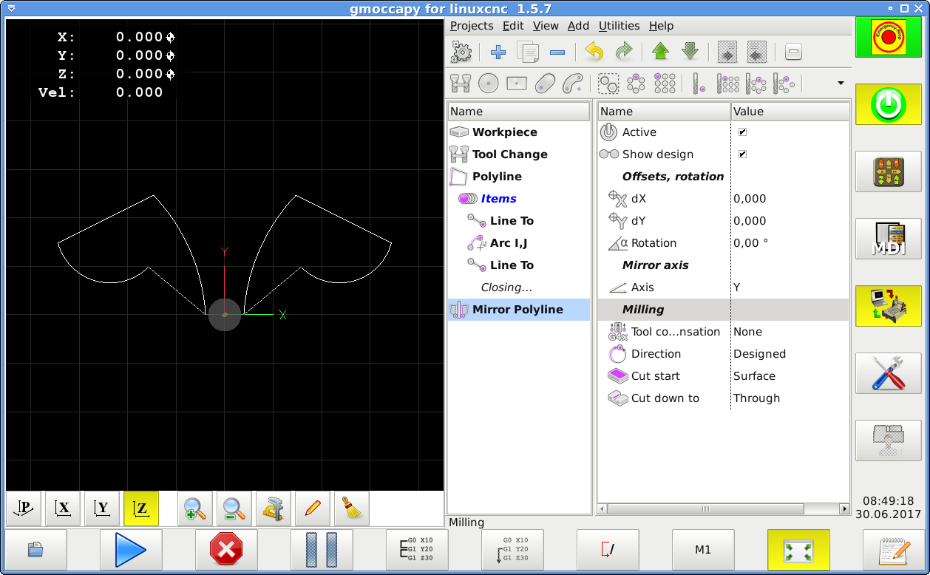Viewport: 930px width, 575px height.
Task: Set preview to Y view
Action: 102,508
